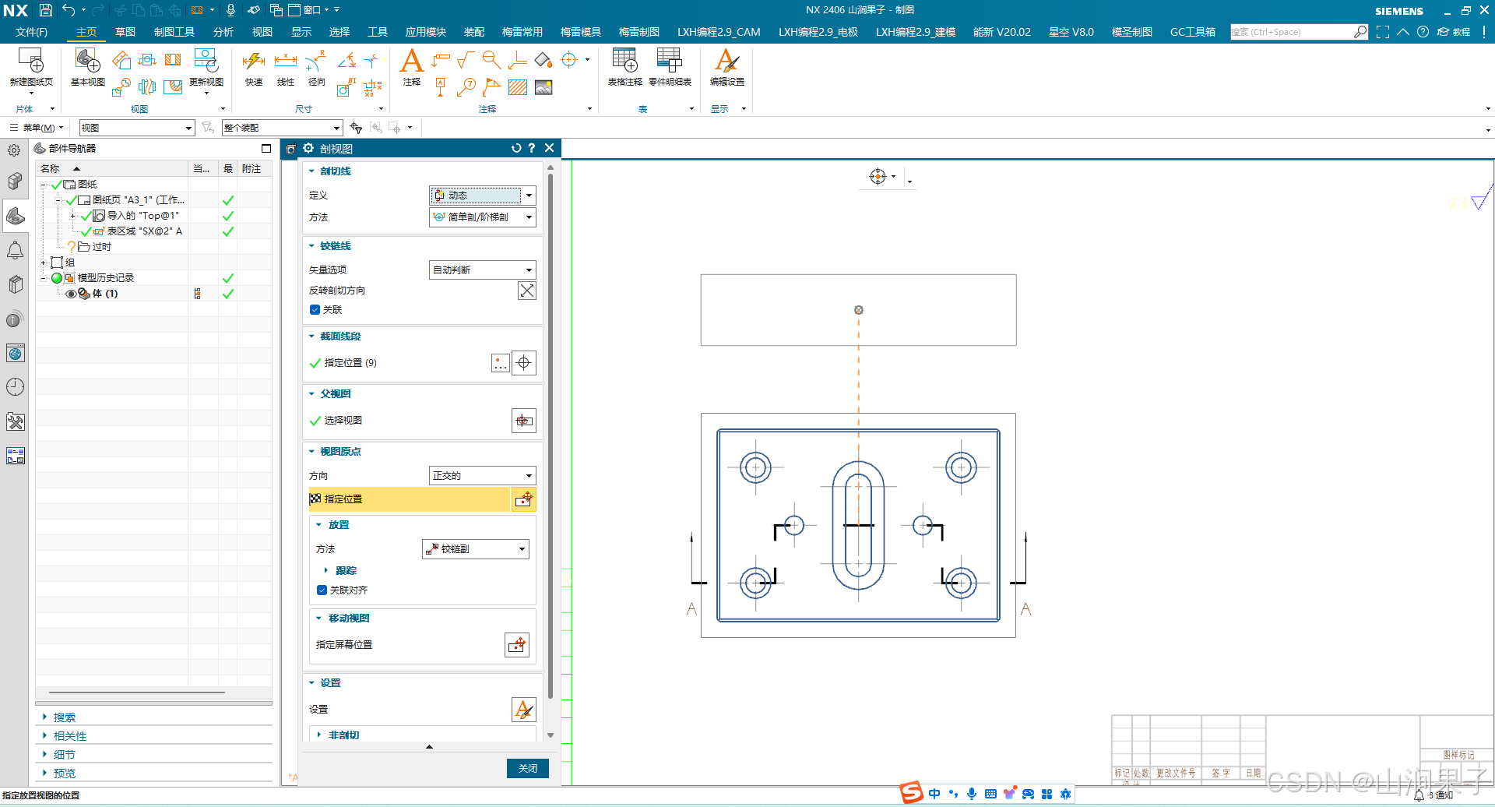The image size is (1495, 807).
Task: Click the hatch pattern fill icon in 注释 group
Action: coord(518,87)
